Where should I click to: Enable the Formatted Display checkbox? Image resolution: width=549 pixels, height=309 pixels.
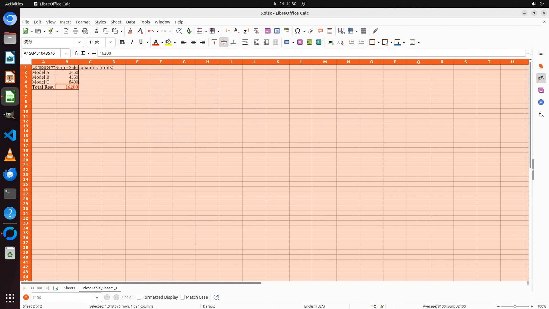point(139,297)
